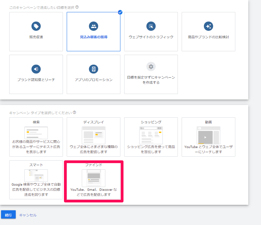This screenshot has width=261, height=225.
Task: Pick the 動画 campaign type card
Action: click(x=208, y=137)
